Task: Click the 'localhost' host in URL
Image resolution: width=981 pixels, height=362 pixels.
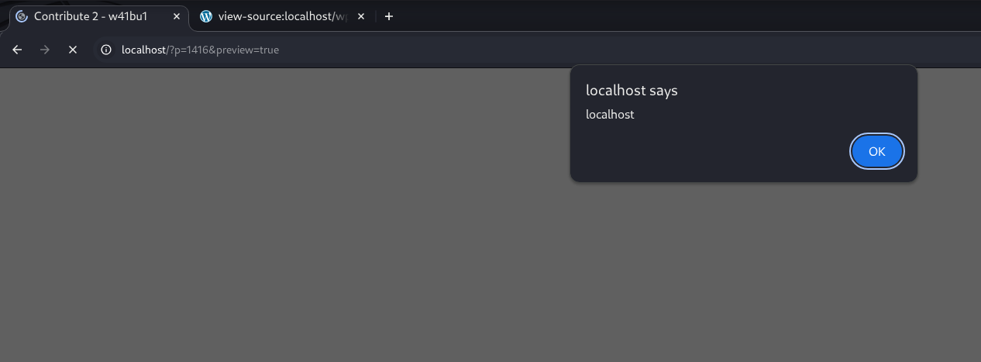Action: (x=143, y=50)
